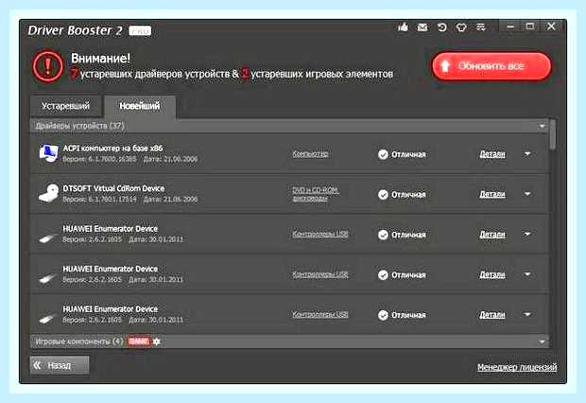Expand the Игровые компоненты (4) section
Viewport: 586px width, 403px height.
(x=542, y=342)
